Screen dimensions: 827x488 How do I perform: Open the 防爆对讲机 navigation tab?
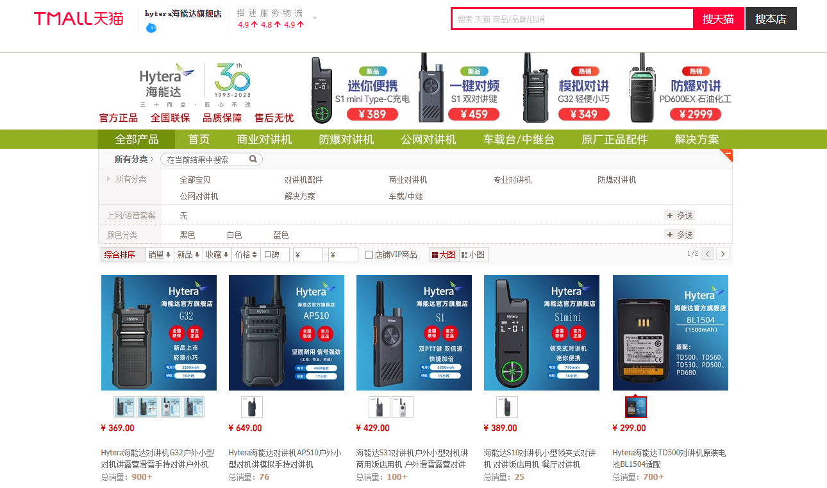(346, 139)
